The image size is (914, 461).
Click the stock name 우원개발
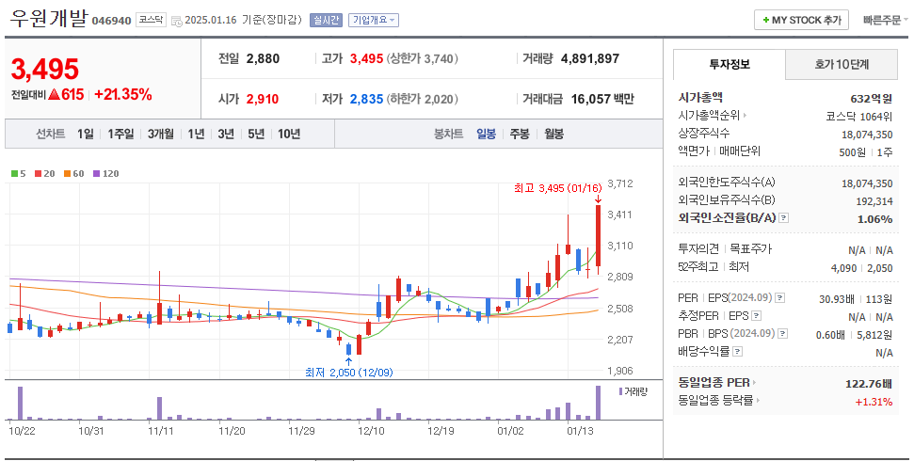pyautogui.click(x=48, y=18)
